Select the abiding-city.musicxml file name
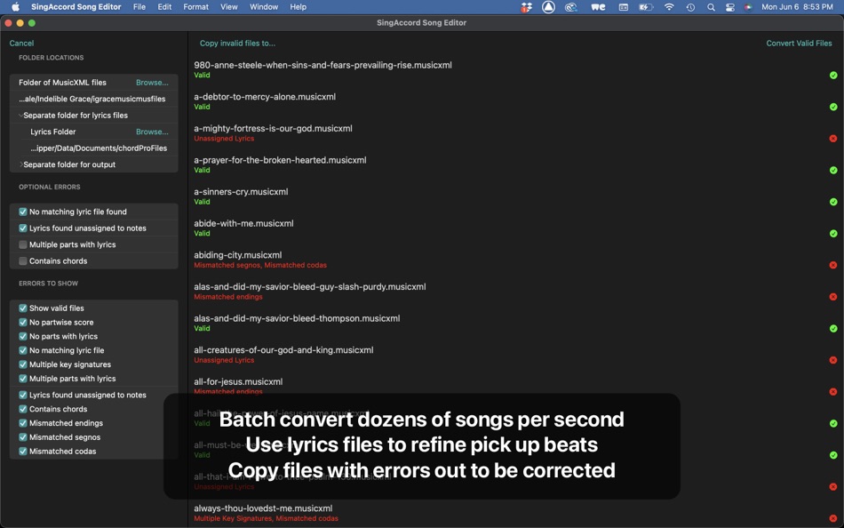Screen dimensions: 844x528 point(238,255)
